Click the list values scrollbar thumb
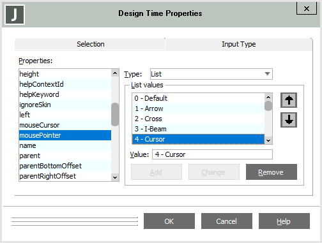Viewport: 322px width, 243px height. pos(268,106)
